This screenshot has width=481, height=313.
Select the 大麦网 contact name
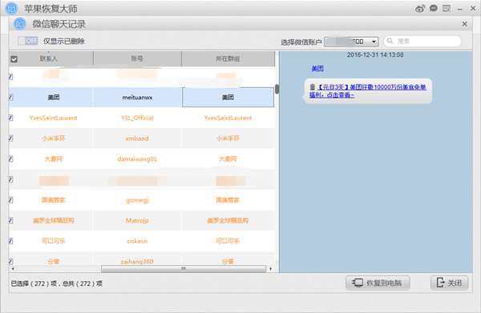coord(54,159)
